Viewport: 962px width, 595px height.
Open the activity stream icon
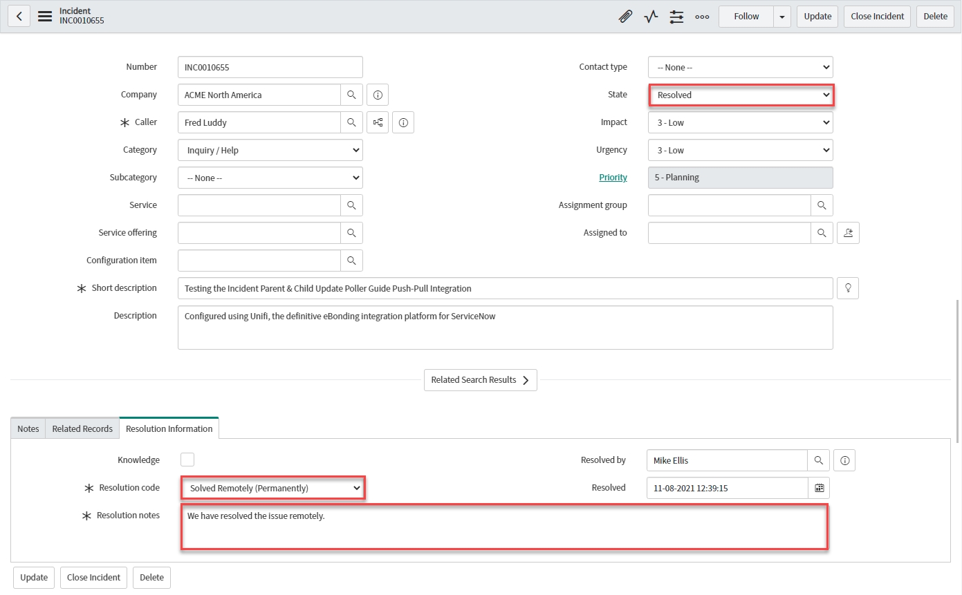[651, 17]
